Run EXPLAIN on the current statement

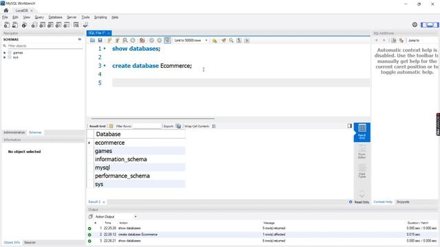125,40
